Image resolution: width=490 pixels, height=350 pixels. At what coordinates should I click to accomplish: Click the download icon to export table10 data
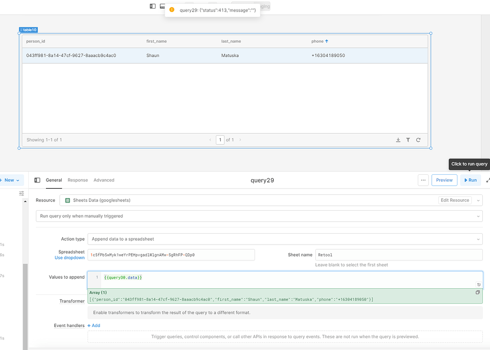pos(398,140)
